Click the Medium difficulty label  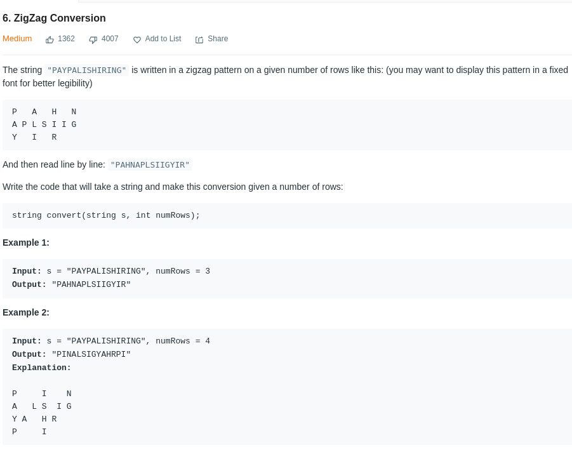pyautogui.click(x=17, y=39)
